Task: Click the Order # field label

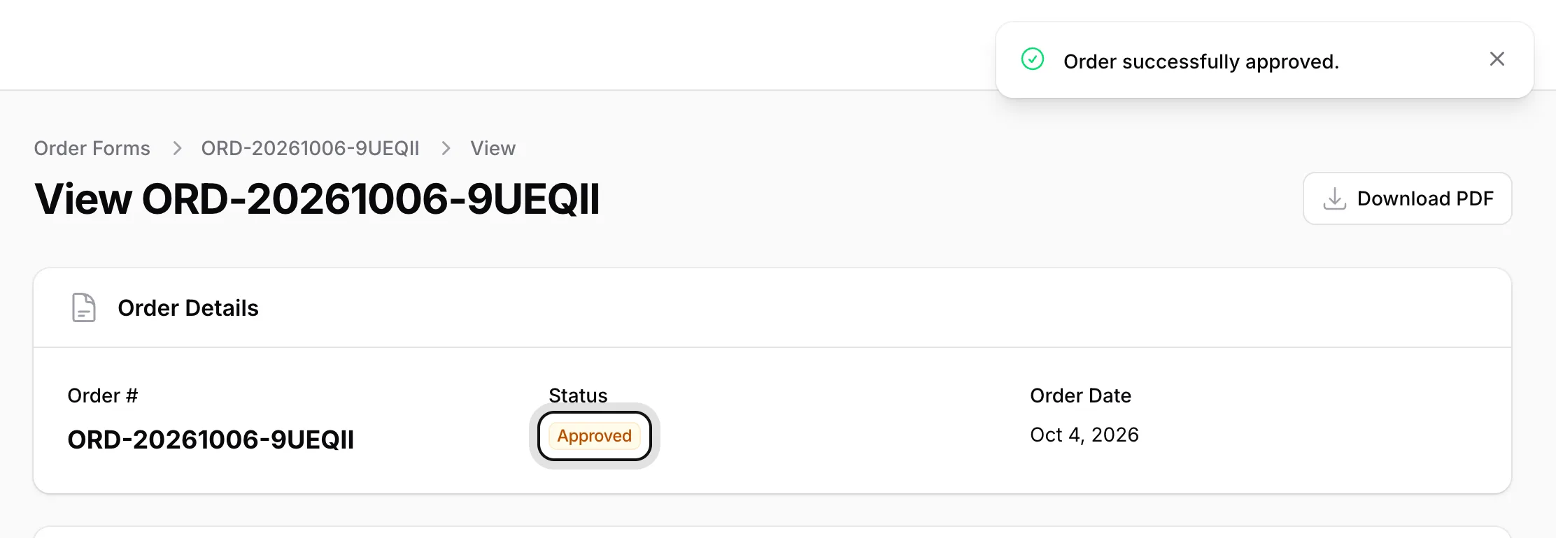Action: (x=103, y=395)
